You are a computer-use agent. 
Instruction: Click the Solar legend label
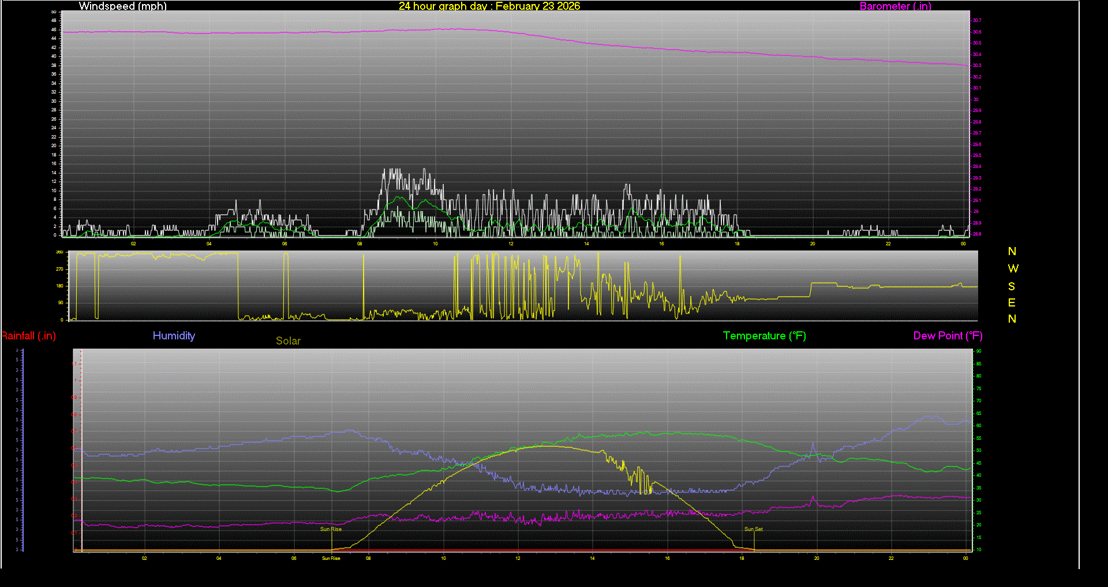point(288,341)
